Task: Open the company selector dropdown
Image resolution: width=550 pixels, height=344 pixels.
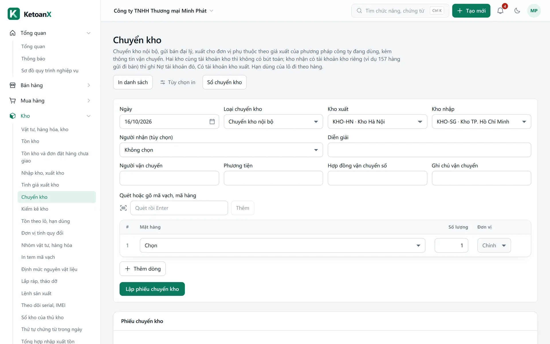Action: point(163,11)
